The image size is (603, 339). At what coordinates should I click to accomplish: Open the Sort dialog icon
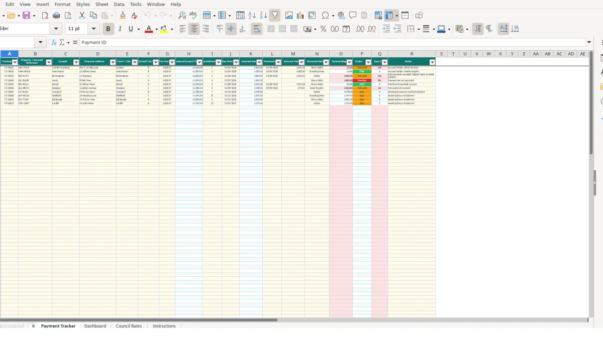pos(240,16)
